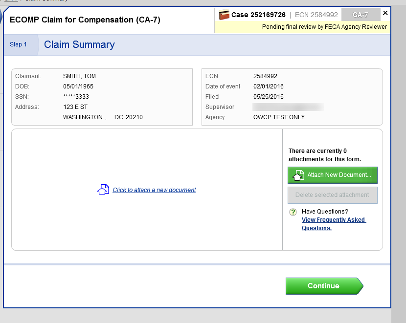Click the ECOMP Claim for Compensation title
Screen dimensions: 406x323
click(85, 20)
